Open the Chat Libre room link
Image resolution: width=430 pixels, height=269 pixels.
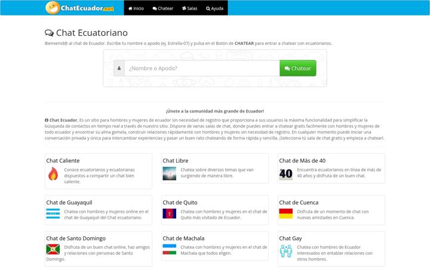(176, 161)
